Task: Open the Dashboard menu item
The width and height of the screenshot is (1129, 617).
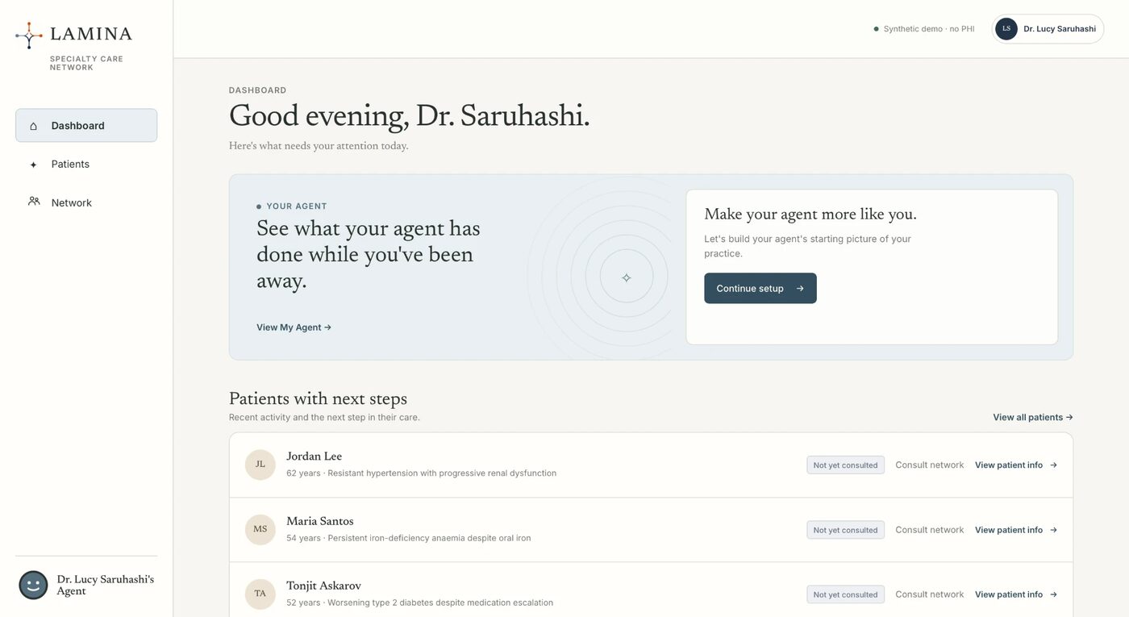Action: tap(86, 126)
